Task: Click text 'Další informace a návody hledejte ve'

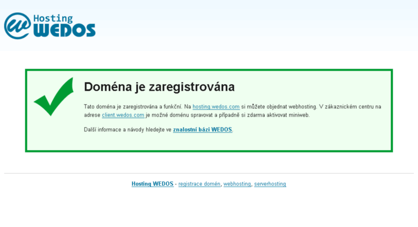Action: click(127, 130)
